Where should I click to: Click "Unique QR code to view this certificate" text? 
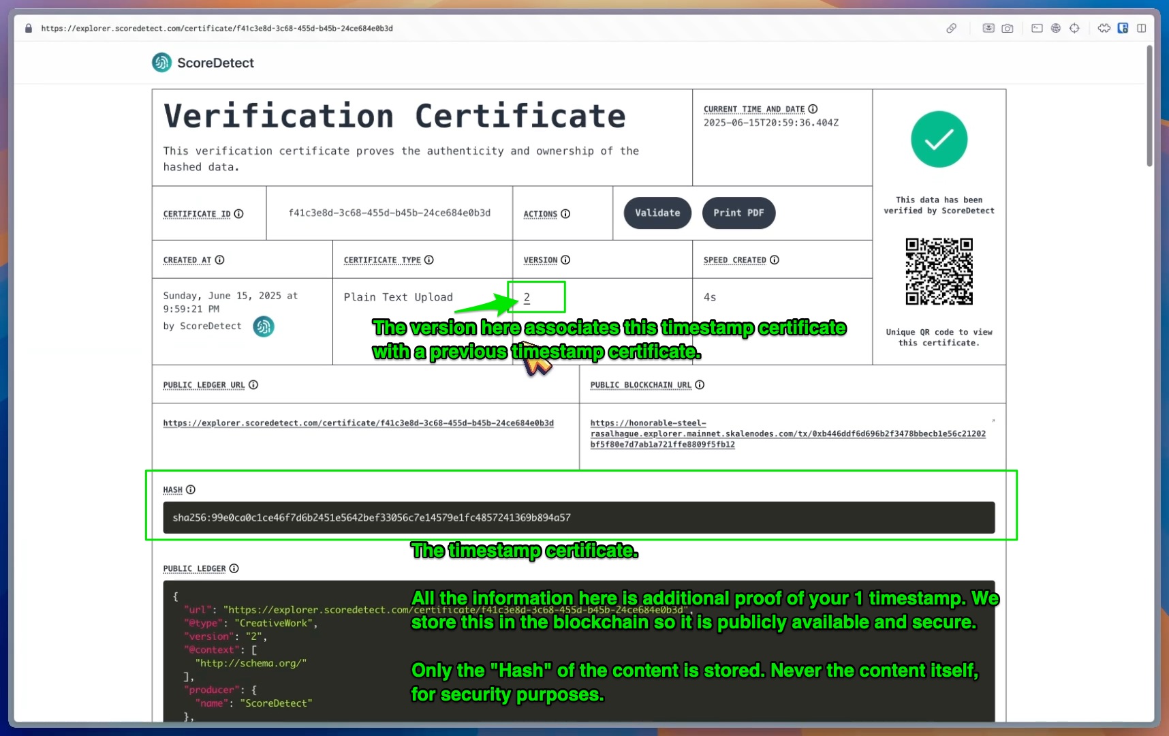(x=939, y=337)
